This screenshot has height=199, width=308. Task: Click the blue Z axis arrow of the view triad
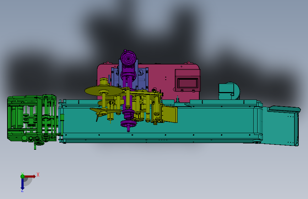(22, 184)
